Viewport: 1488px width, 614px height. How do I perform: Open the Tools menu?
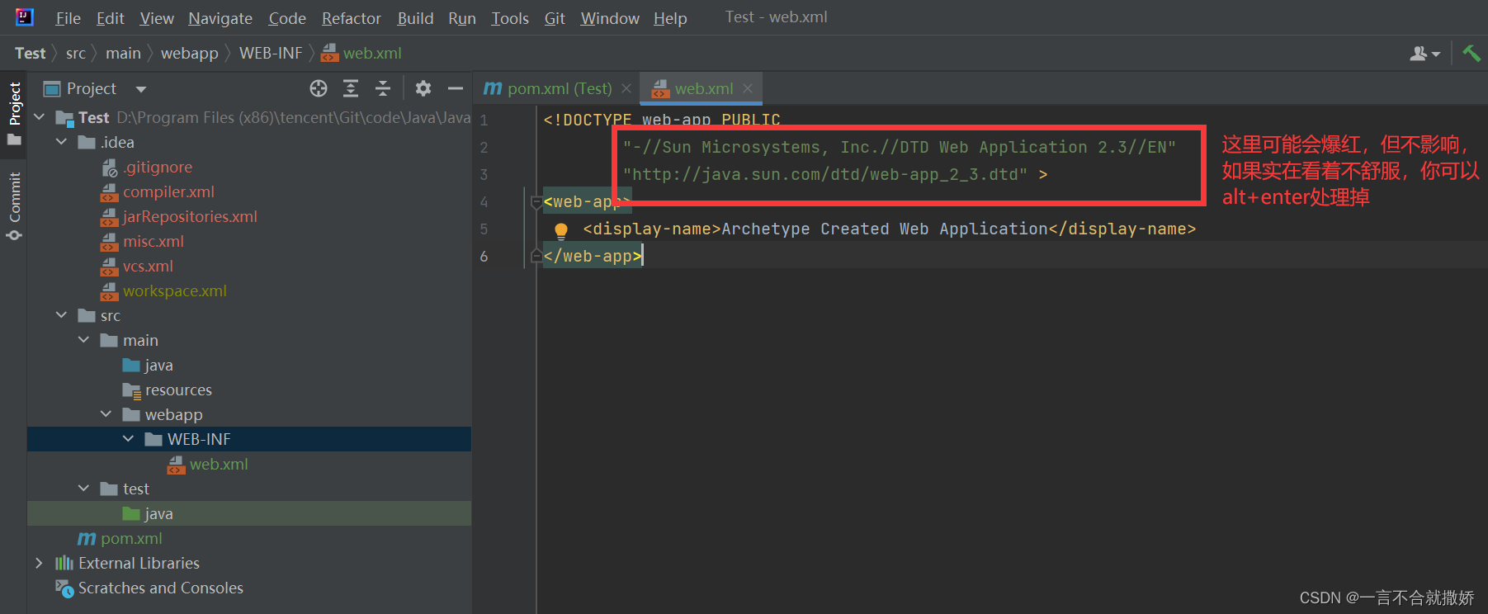point(510,18)
